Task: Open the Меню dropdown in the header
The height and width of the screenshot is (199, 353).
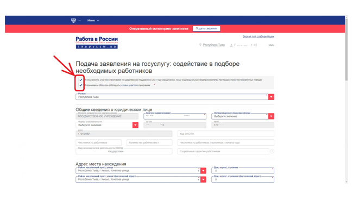Action: (93, 21)
